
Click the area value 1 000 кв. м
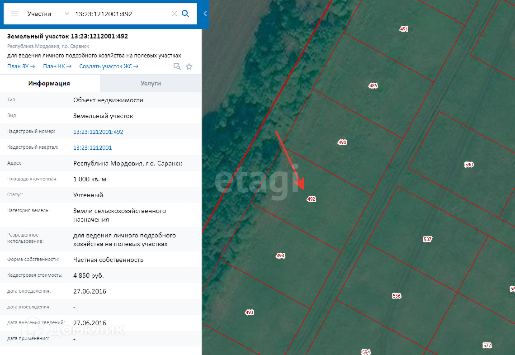[x=90, y=179]
